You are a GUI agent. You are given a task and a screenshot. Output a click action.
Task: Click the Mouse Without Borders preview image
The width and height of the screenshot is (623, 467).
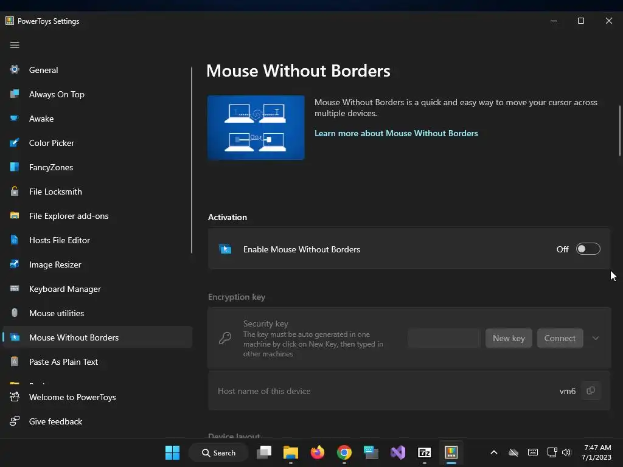256,128
